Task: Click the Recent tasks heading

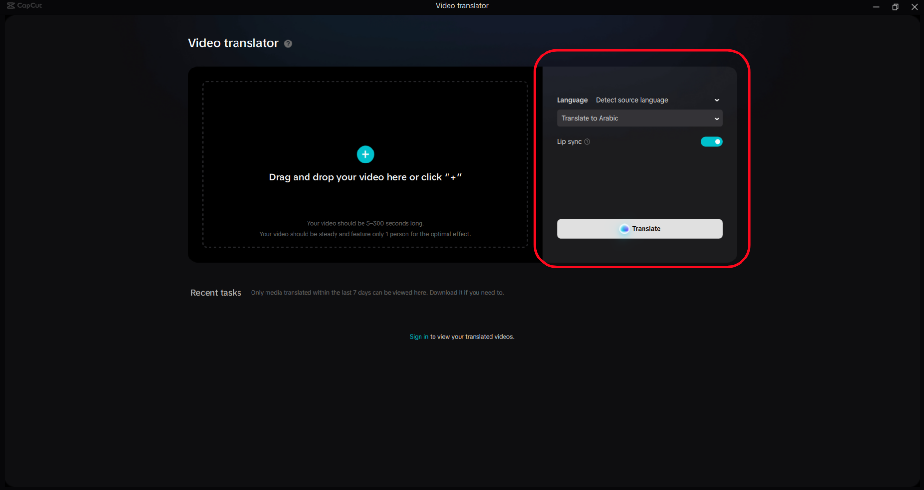Action: (x=215, y=292)
